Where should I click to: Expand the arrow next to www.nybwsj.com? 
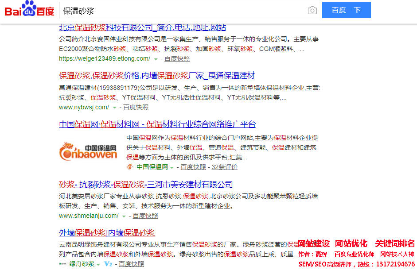(x=114, y=108)
